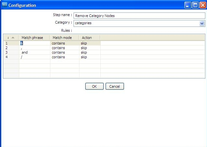
Task: Click 'contains' match mode in row 4
Action: click(x=65, y=57)
